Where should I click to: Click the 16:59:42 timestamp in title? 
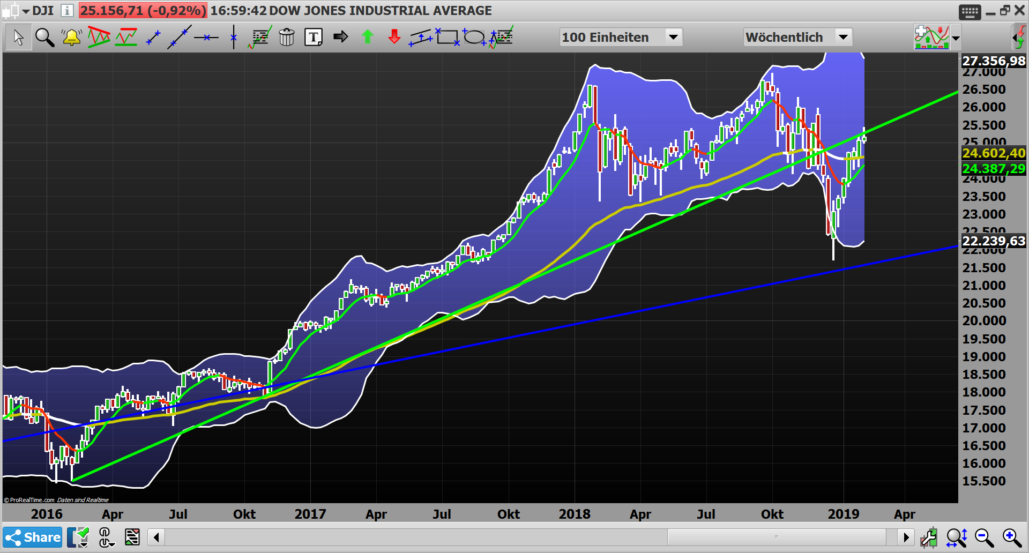pyautogui.click(x=238, y=10)
